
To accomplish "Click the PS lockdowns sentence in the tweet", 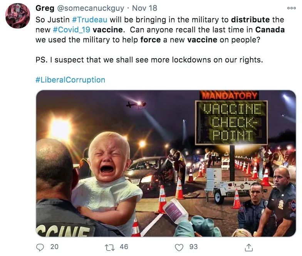I will tap(149, 60).
